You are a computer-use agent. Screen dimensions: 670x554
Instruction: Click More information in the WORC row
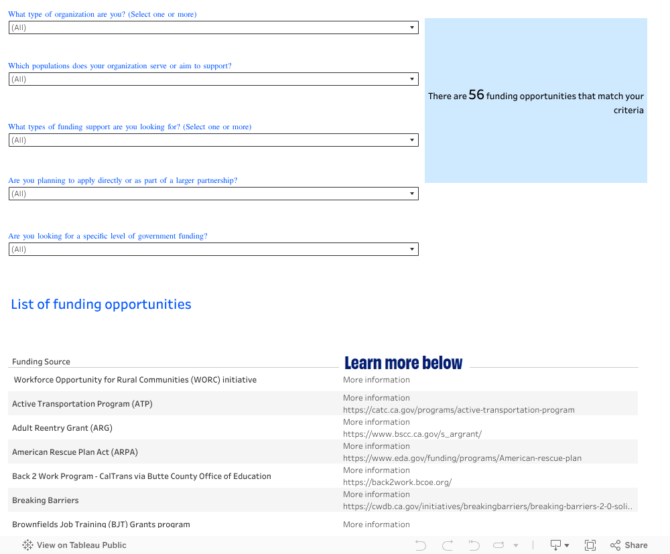[376, 380]
